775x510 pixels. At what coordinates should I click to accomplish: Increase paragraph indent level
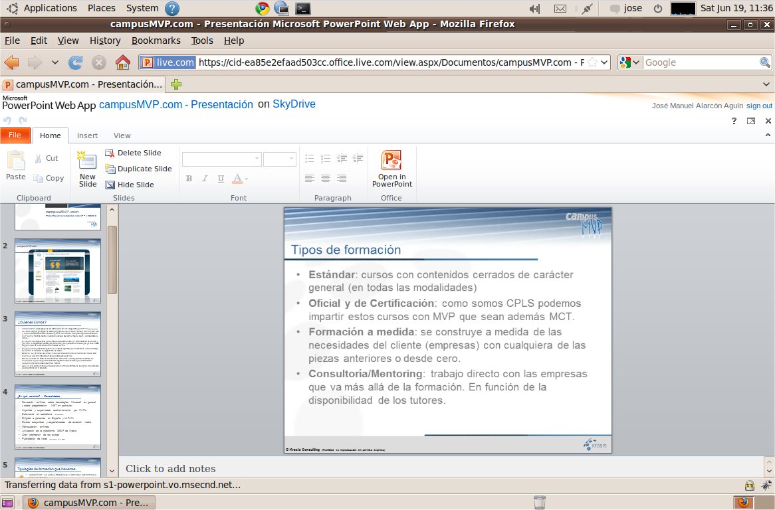(x=358, y=159)
